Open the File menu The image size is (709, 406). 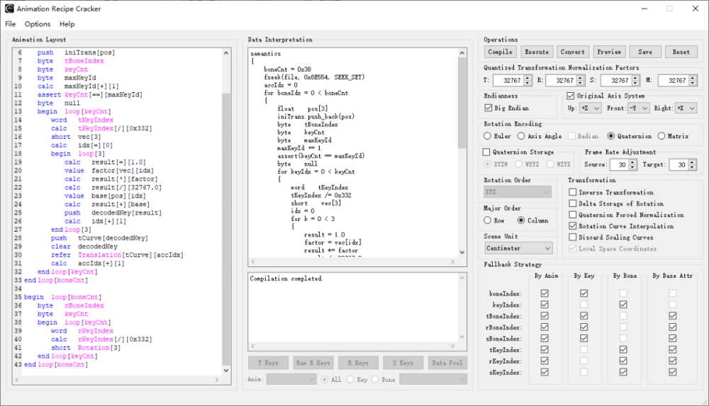[x=11, y=24]
